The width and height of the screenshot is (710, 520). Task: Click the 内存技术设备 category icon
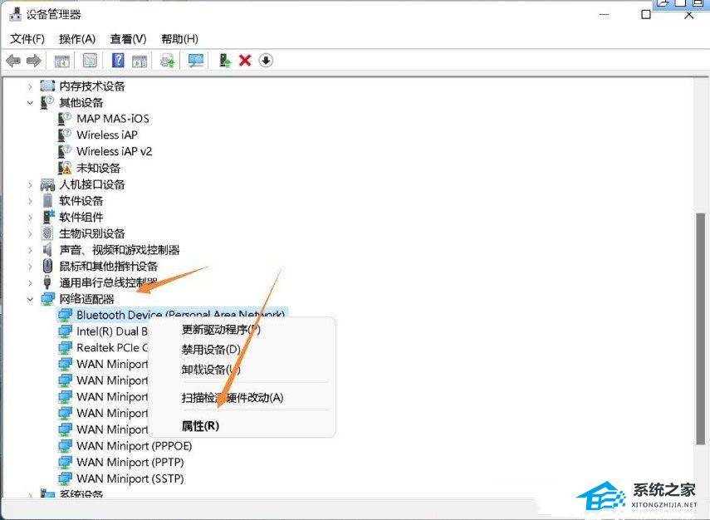(x=47, y=86)
